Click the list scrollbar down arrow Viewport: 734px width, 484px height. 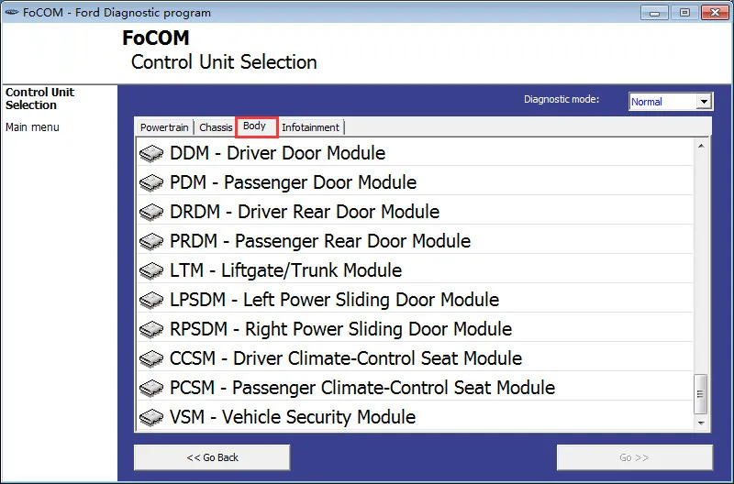click(x=701, y=423)
